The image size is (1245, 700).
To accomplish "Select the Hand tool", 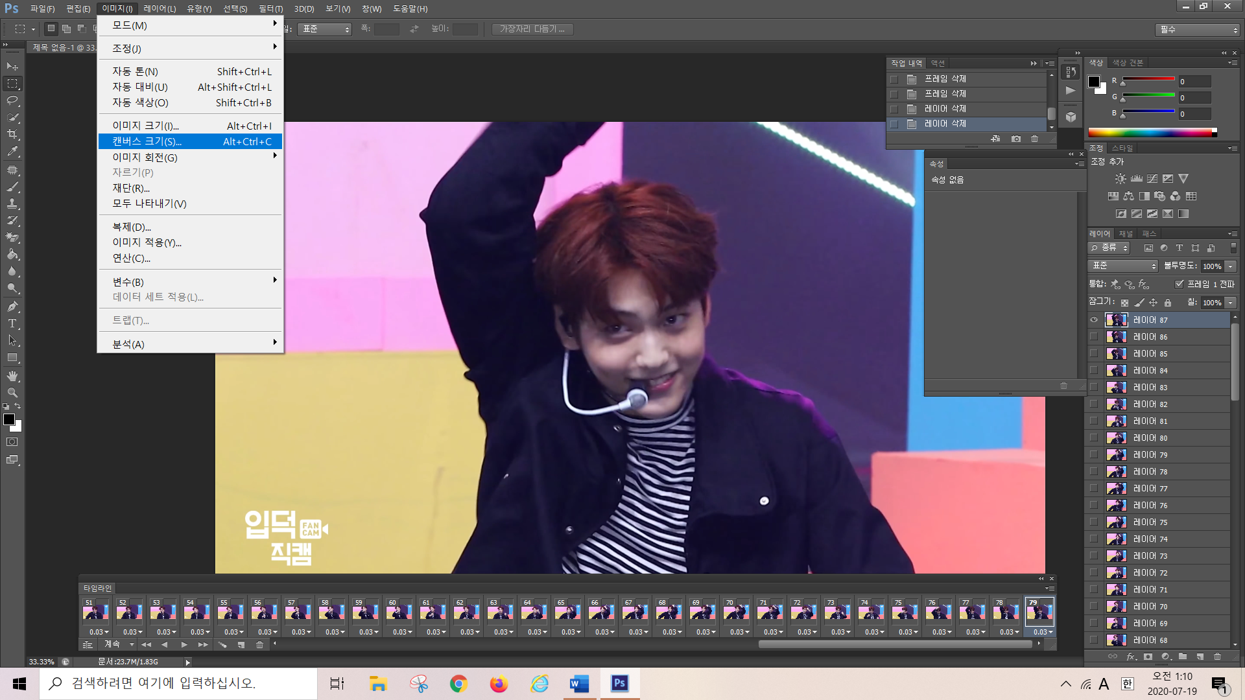I will click(x=12, y=376).
